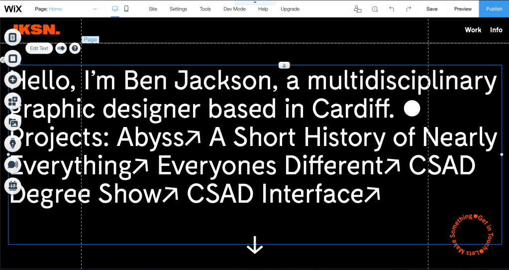Open the Media images icon
Screen dimensions: 509x270
pos(13,123)
